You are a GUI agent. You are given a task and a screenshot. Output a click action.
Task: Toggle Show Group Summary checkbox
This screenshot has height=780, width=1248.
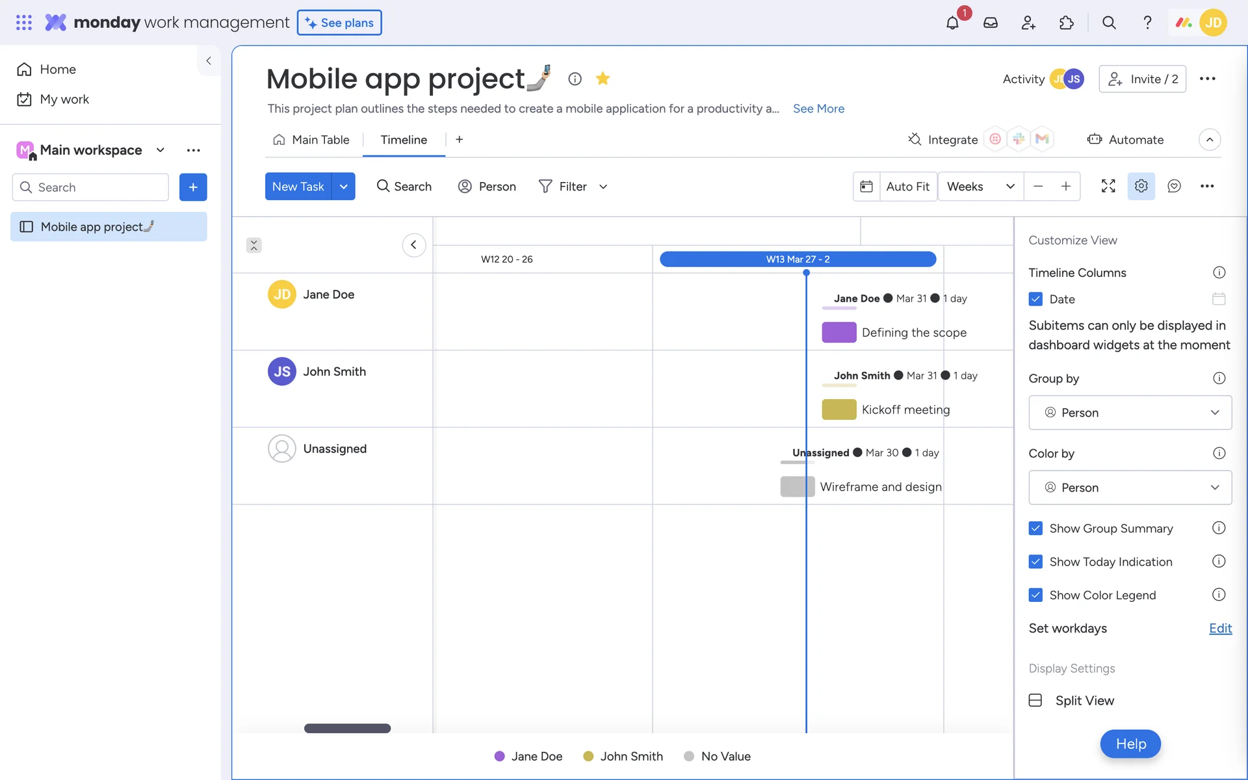tap(1035, 528)
